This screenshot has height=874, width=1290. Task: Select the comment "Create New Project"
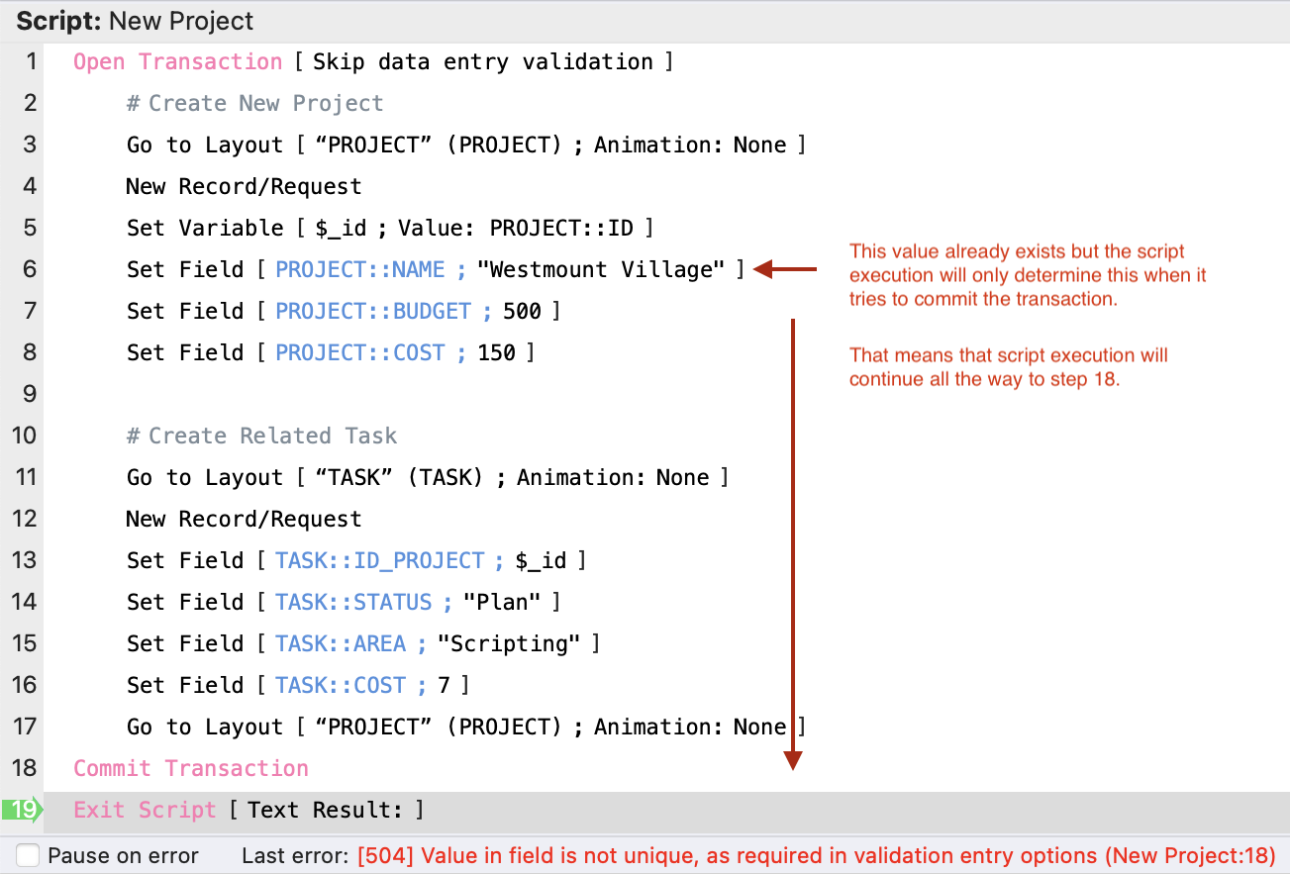254,103
